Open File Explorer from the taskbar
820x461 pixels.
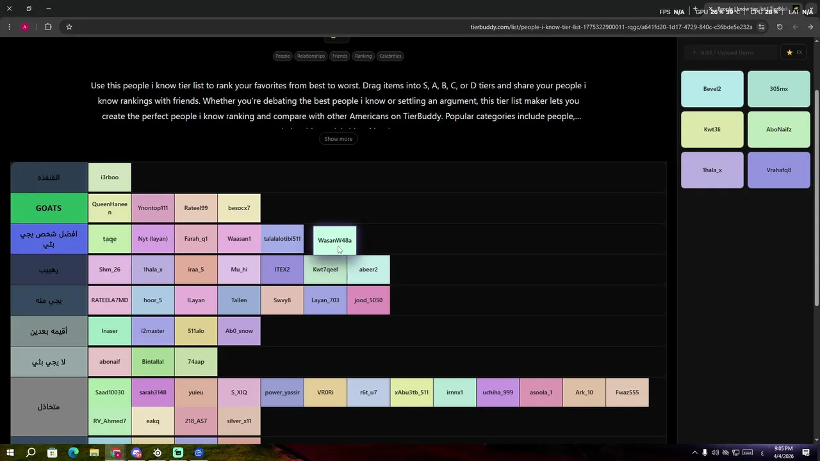(94, 453)
